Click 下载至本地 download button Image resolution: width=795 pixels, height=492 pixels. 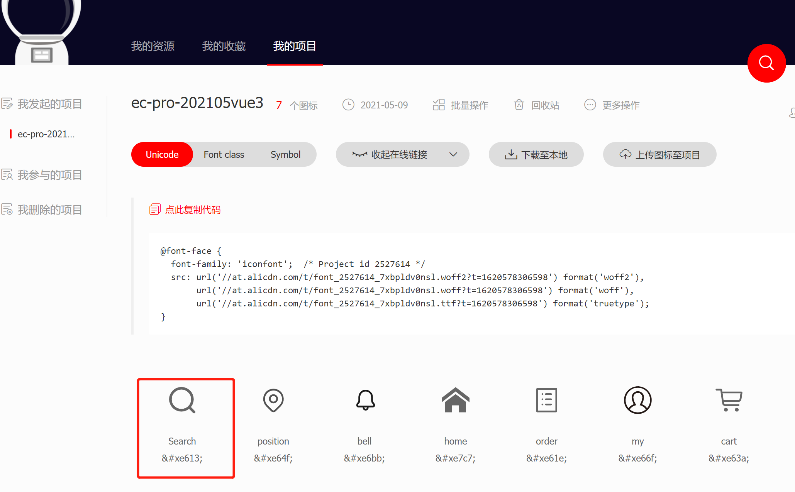click(536, 154)
